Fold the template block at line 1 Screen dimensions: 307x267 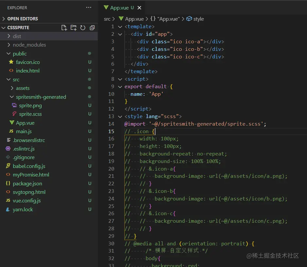pos(120,27)
